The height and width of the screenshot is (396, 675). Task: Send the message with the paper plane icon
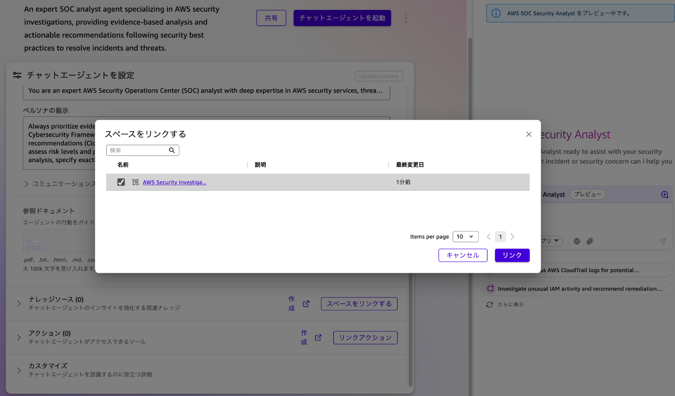click(663, 241)
